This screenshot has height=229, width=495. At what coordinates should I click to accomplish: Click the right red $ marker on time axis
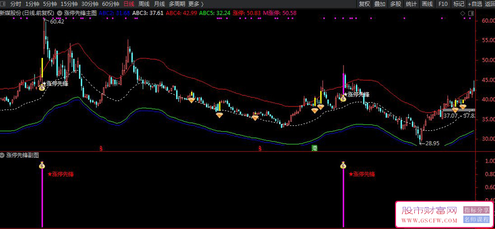pos(260,148)
